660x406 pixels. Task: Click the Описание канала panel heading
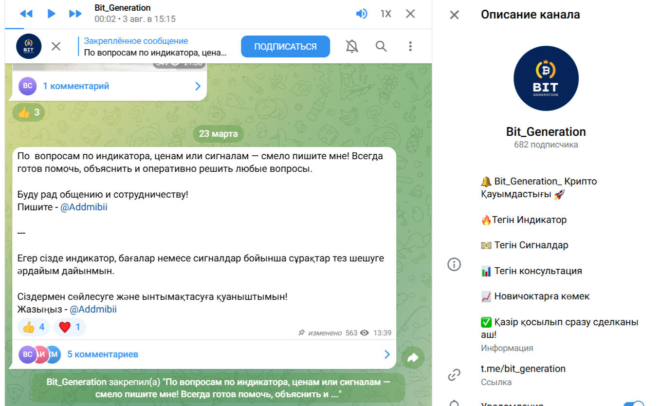(531, 15)
